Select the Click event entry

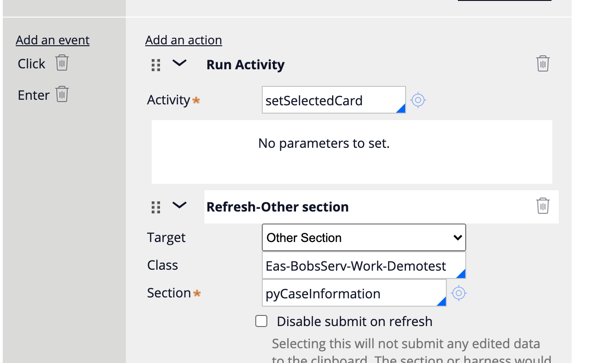click(31, 63)
